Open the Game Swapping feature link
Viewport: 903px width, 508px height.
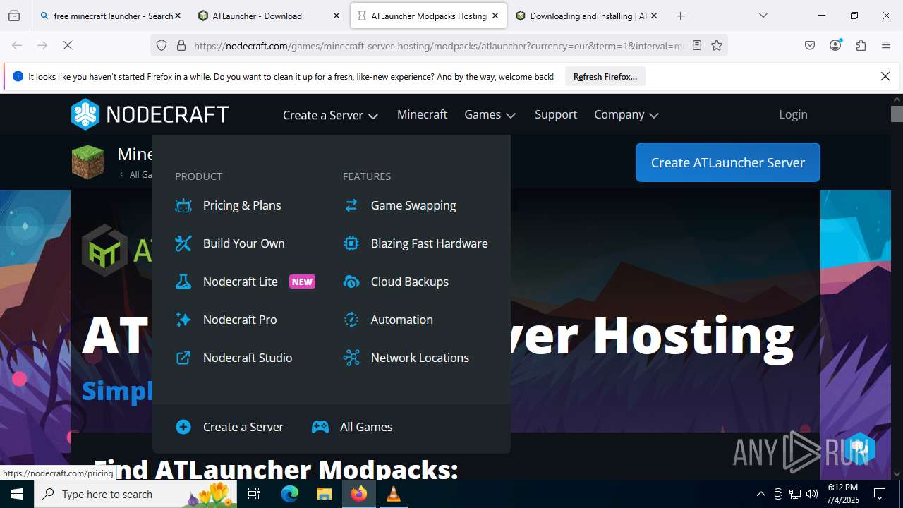[413, 205]
